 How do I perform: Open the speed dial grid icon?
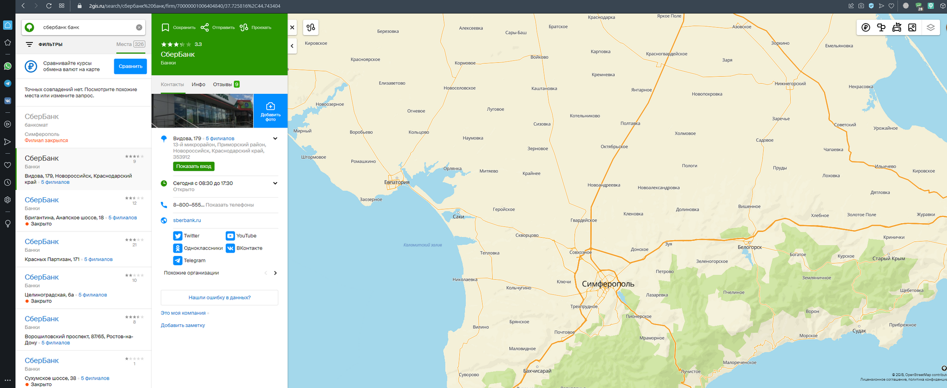point(61,6)
